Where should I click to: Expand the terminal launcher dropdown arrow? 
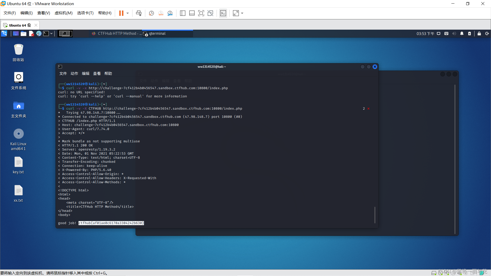(51, 33)
